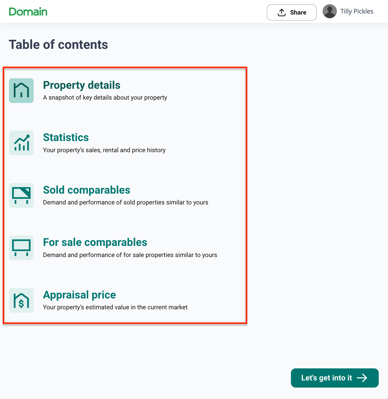Click the Table of contents title

pyautogui.click(x=58, y=45)
